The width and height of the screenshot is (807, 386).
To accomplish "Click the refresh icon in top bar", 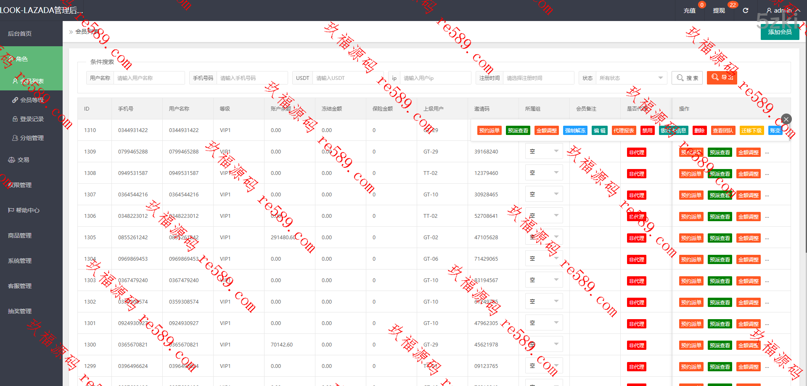I will [746, 11].
